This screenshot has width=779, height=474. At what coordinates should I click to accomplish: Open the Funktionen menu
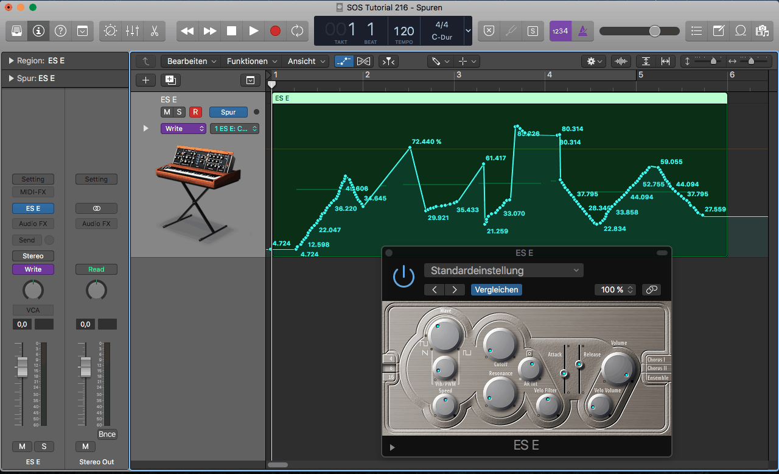click(252, 62)
